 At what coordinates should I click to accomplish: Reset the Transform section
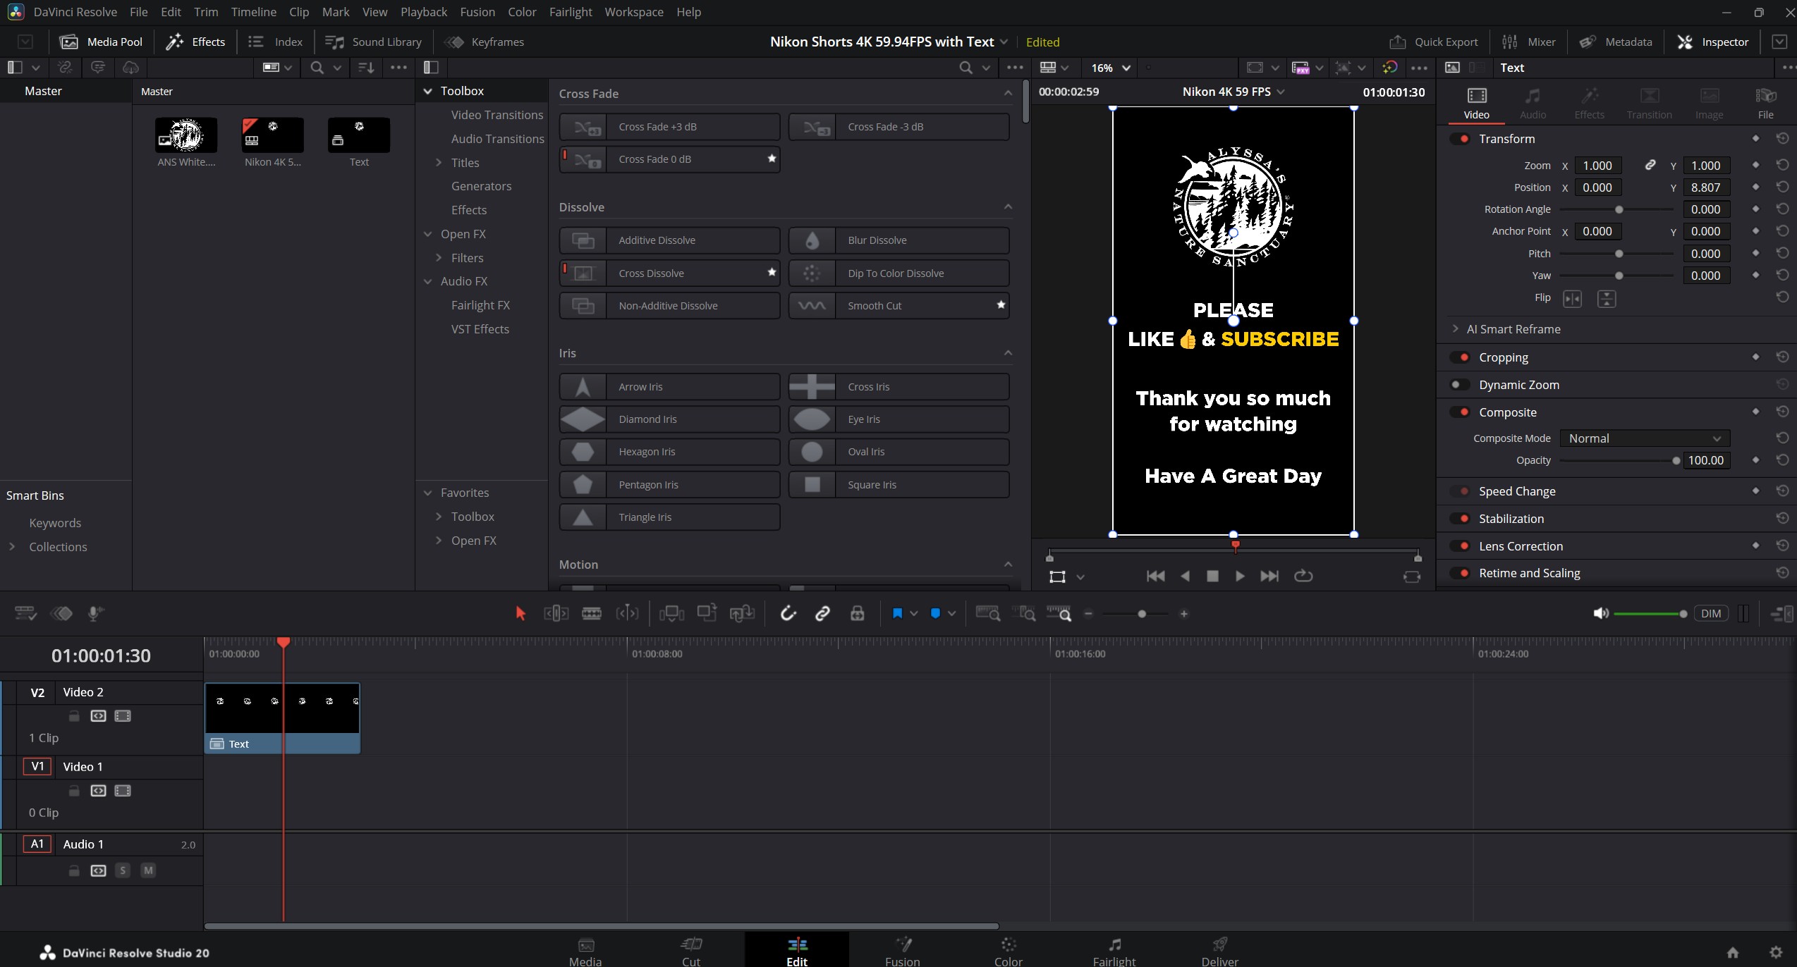(1781, 138)
